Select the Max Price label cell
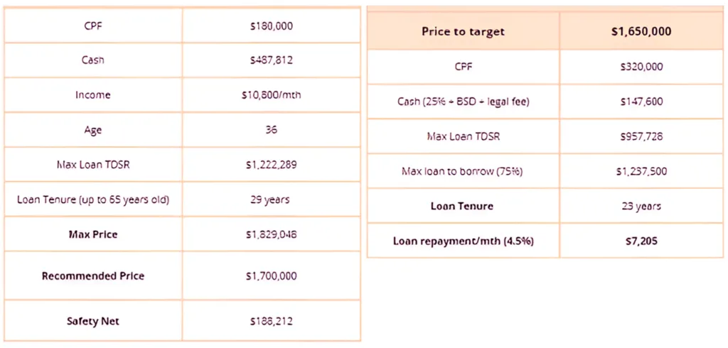The height and width of the screenshot is (348, 728). (x=93, y=234)
